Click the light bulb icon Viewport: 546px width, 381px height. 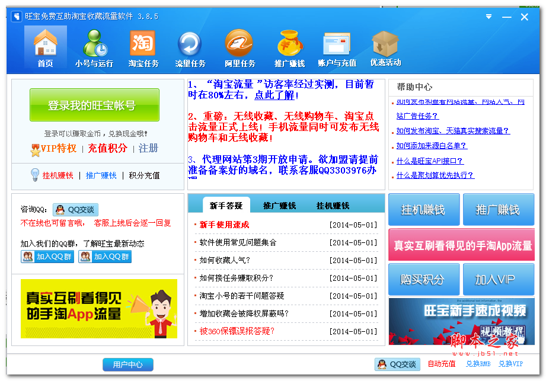pos(35,174)
